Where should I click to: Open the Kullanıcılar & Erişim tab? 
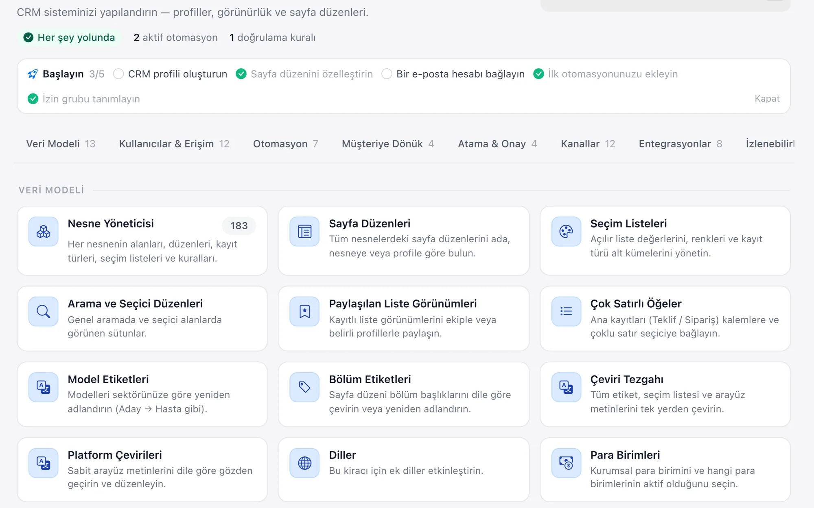174,144
